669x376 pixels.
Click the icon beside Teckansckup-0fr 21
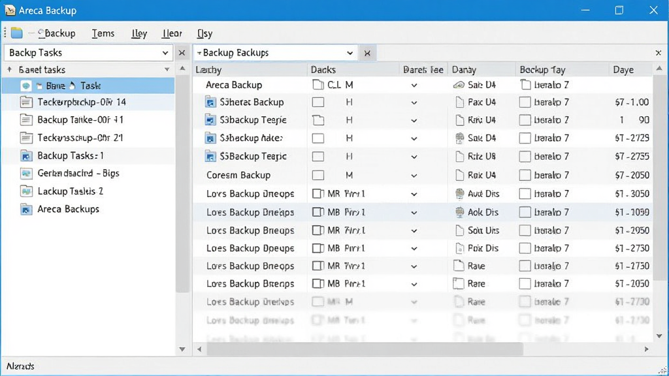26,138
